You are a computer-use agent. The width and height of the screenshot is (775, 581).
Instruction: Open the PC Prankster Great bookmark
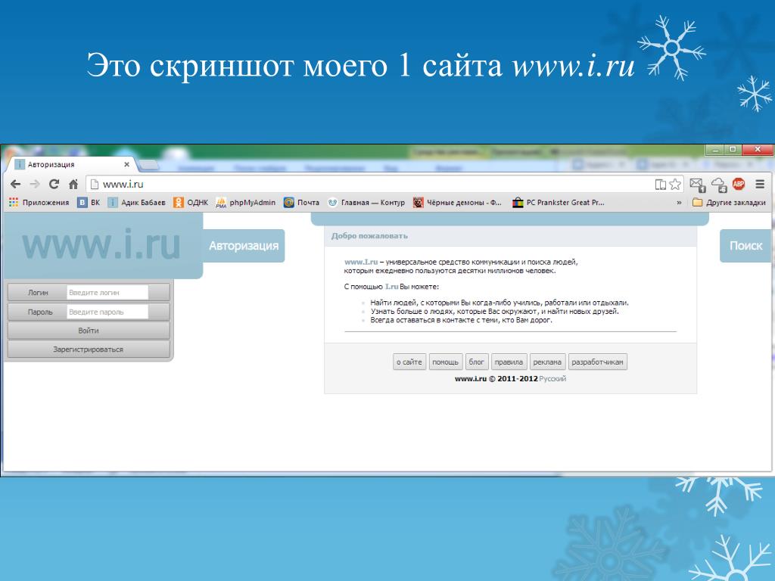click(x=558, y=203)
